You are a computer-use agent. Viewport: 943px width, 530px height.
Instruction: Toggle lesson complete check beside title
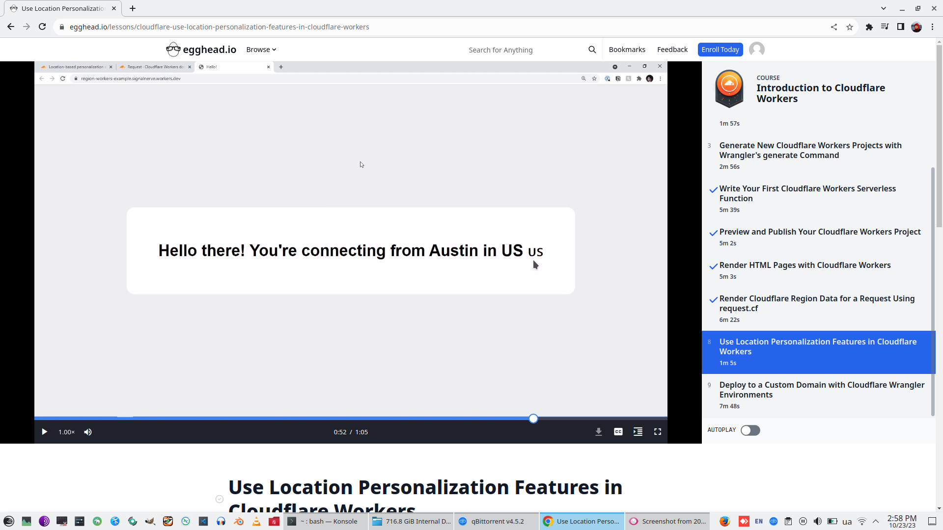click(x=220, y=499)
